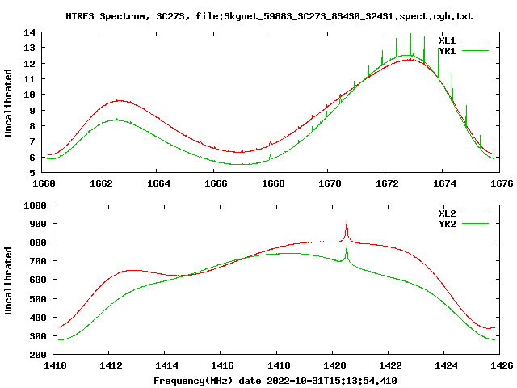
Task: Click the 1418 x-axis tick label
Action: point(279,365)
